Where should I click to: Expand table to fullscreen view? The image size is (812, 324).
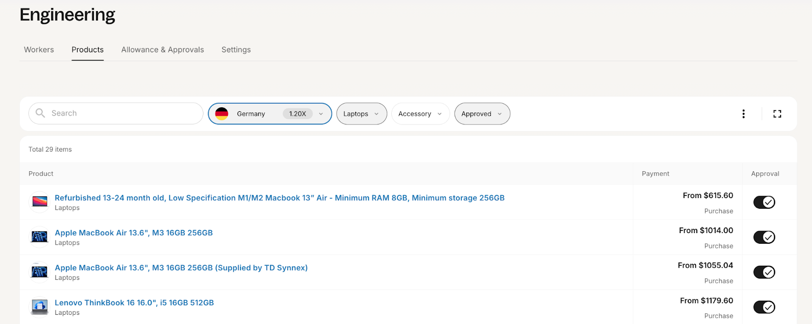click(777, 114)
